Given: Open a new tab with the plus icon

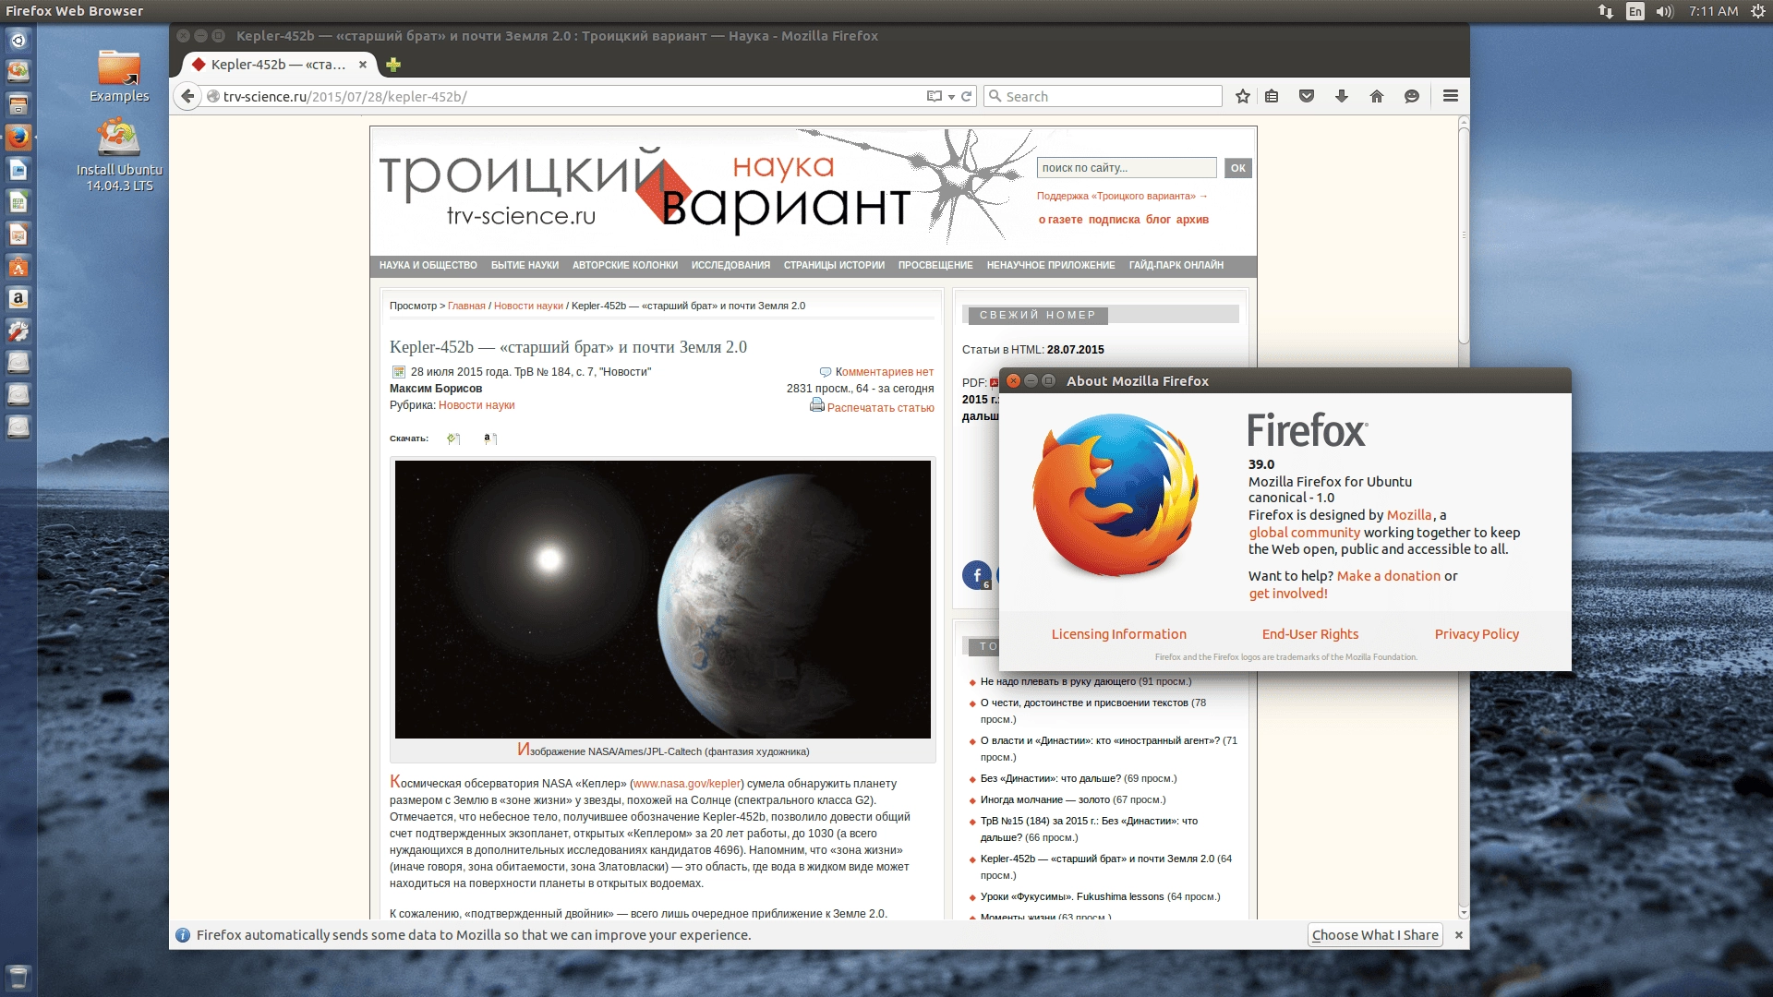Looking at the screenshot, I should (393, 65).
